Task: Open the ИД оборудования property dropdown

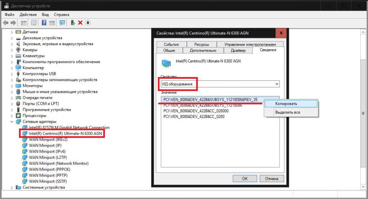Action: click(220, 84)
